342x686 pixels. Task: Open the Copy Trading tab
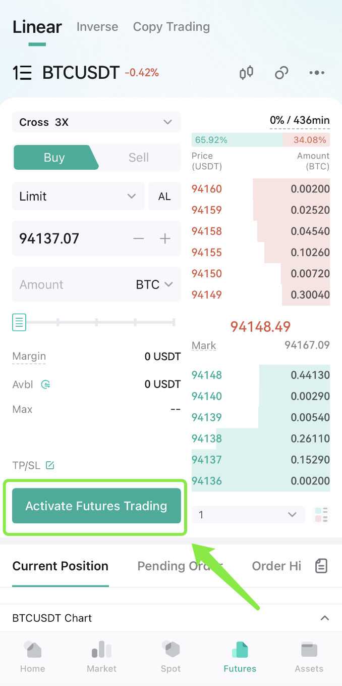pyautogui.click(x=171, y=27)
